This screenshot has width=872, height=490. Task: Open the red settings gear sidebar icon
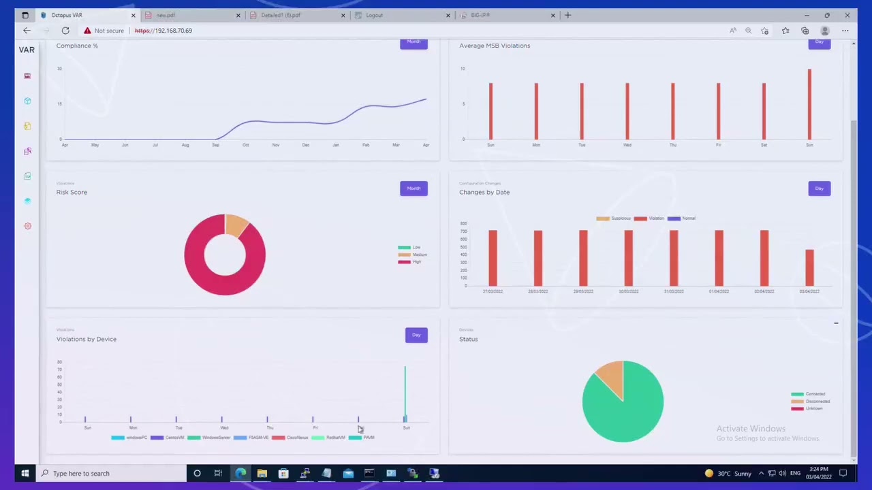point(27,226)
